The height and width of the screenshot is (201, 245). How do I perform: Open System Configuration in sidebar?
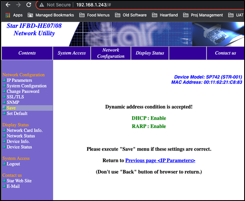pyautogui.click(x=26, y=86)
